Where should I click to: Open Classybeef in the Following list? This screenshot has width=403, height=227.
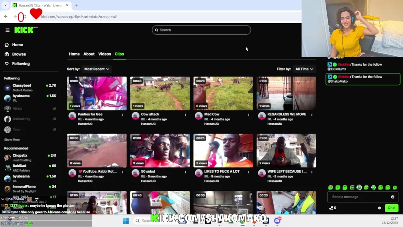[30, 88]
